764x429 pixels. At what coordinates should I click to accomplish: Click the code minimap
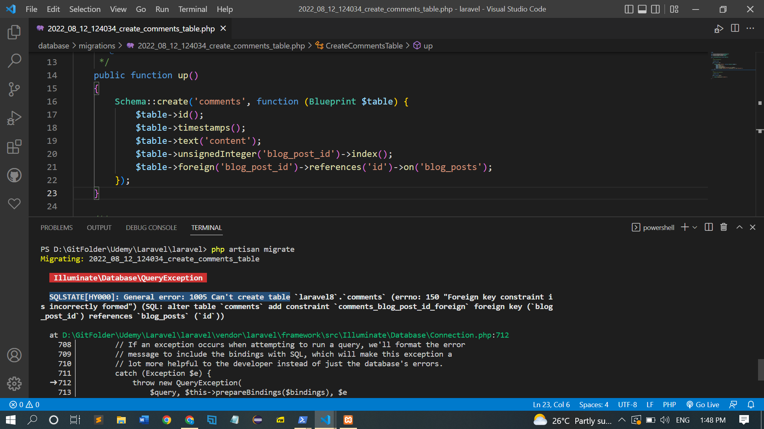tap(733, 66)
